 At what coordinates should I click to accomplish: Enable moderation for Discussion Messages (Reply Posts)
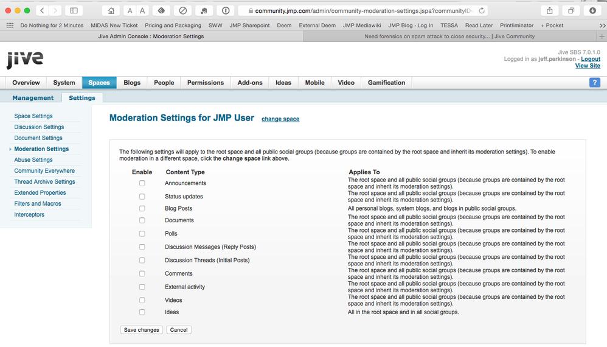tap(142, 247)
